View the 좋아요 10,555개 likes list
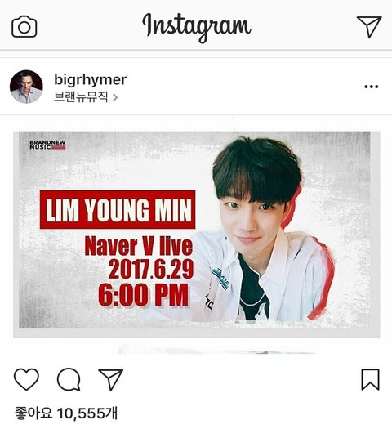This screenshot has width=392, height=429. tap(66, 413)
